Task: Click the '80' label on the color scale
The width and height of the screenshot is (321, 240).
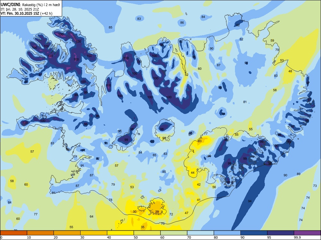Action: [216, 237]
